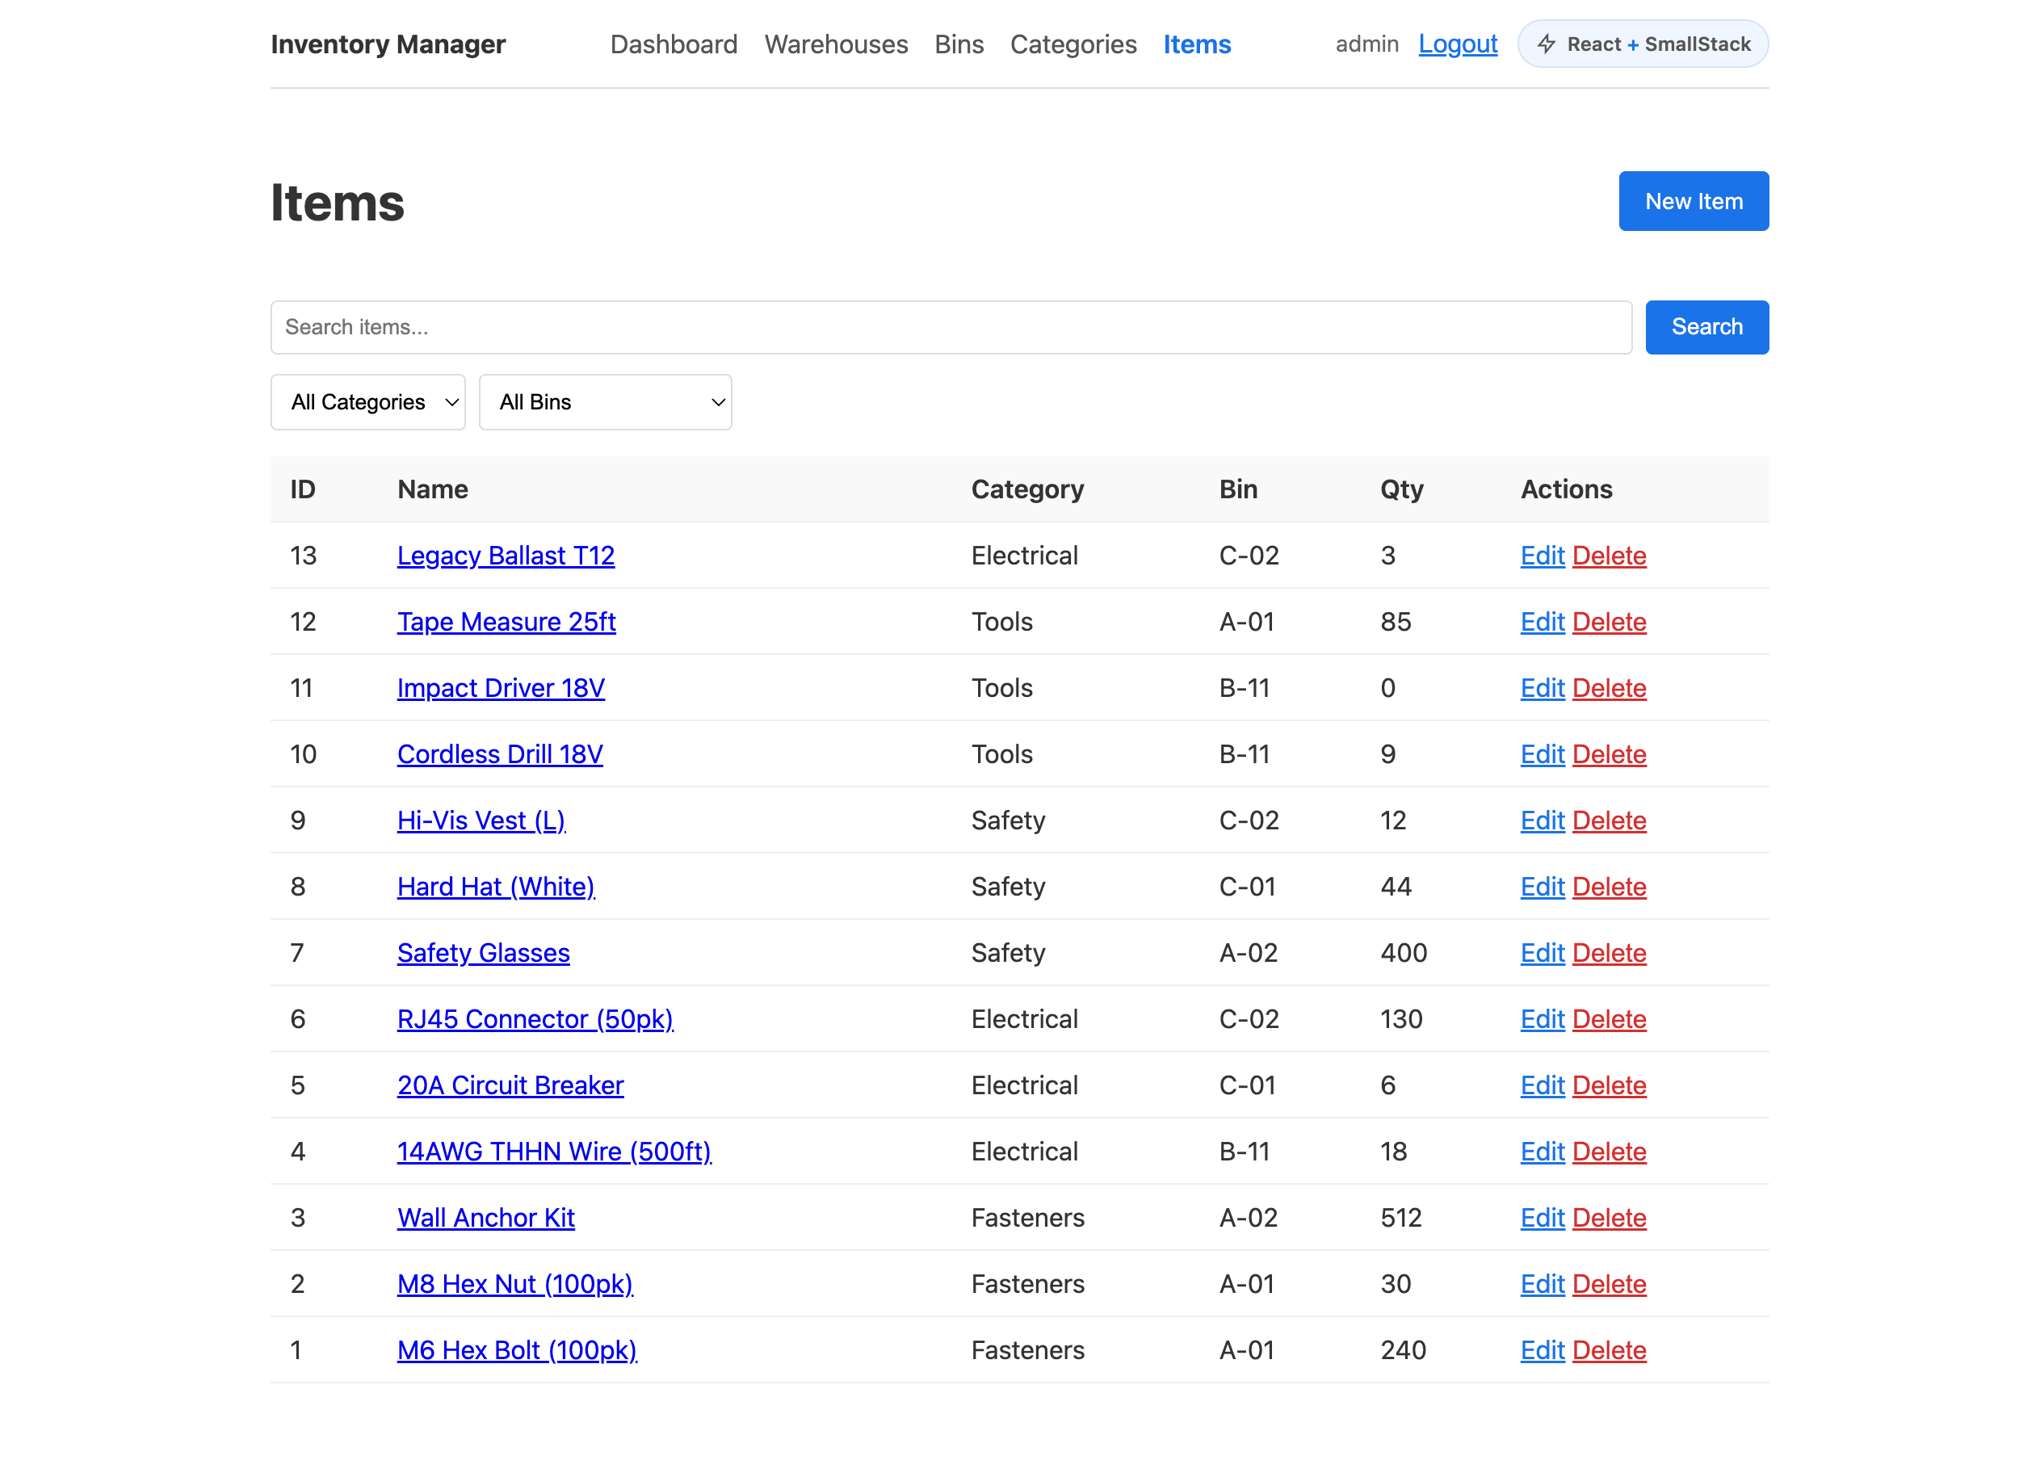Open the Legacy Ballast T12 item
The height and width of the screenshot is (1473, 2040).
coord(506,556)
